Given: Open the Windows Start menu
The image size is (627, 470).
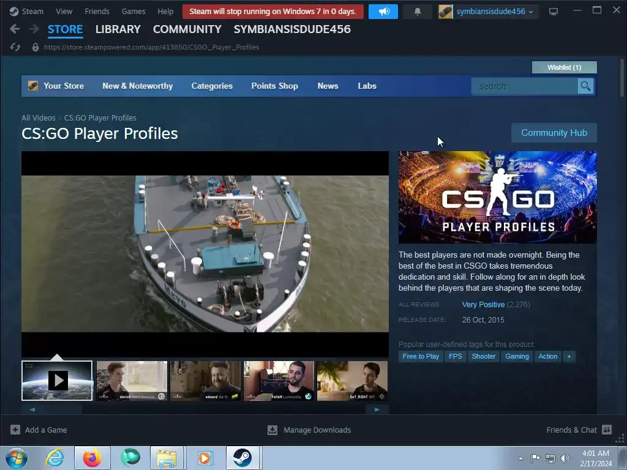Looking at the screenshot, I should (16, 458).
